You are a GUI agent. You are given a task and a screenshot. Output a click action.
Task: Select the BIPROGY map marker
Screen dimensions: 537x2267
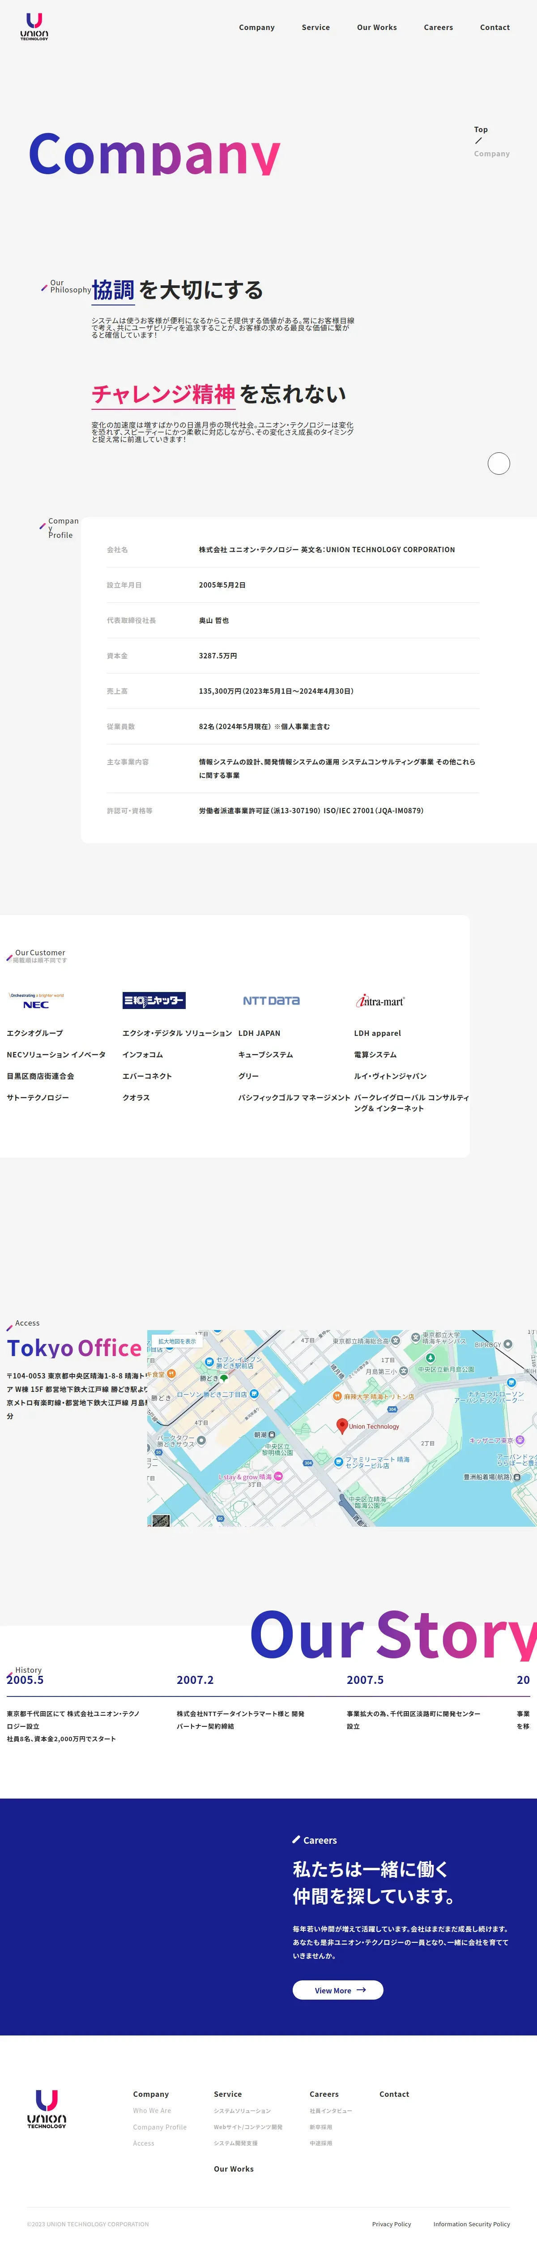pos(509,1344)
